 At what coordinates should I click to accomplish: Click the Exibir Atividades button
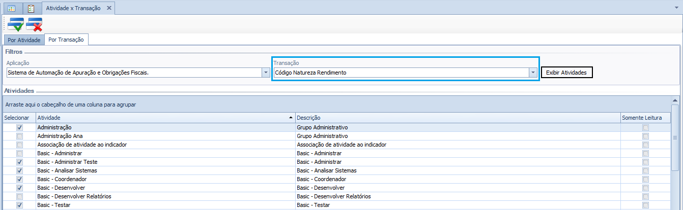[566, 73]
